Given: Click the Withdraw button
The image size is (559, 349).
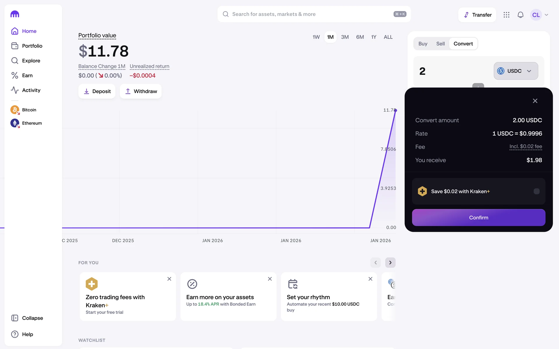Looking at the screenshot, I should (141, 91).
